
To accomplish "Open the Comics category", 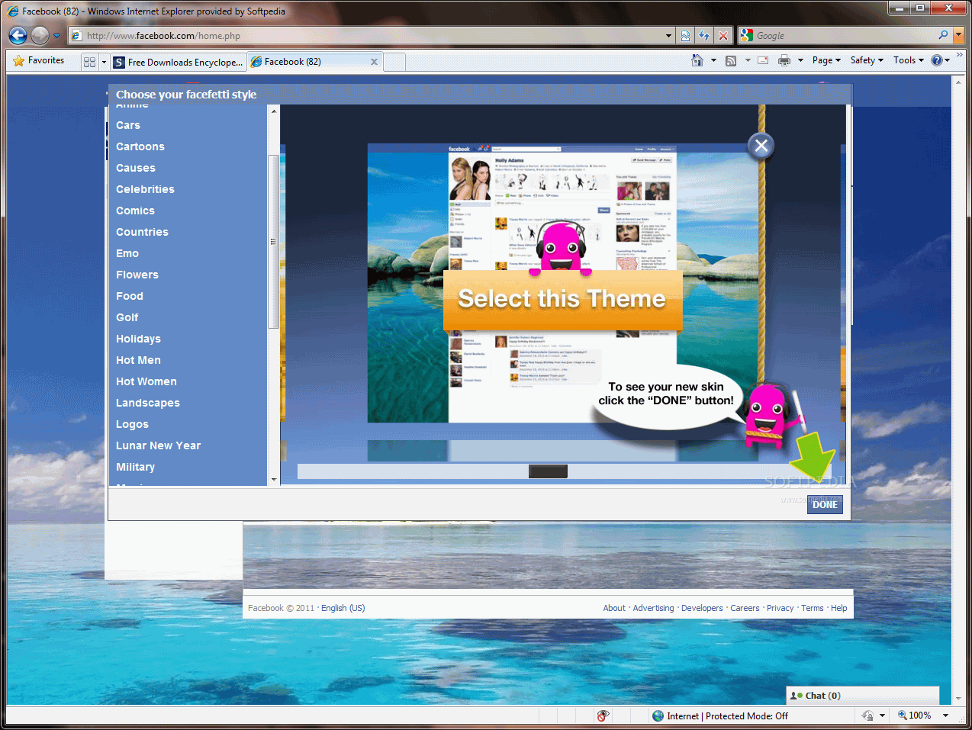I will (135, 211).
